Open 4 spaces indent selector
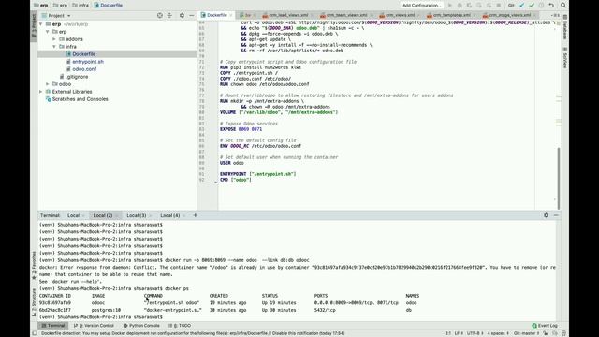The width and height of the screenshot is (599, 337). tap(498, 333)
